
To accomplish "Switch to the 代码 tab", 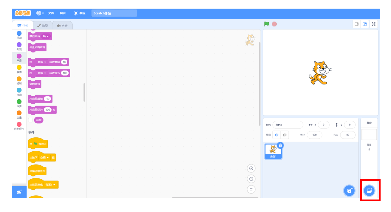I will coord(23,25).
